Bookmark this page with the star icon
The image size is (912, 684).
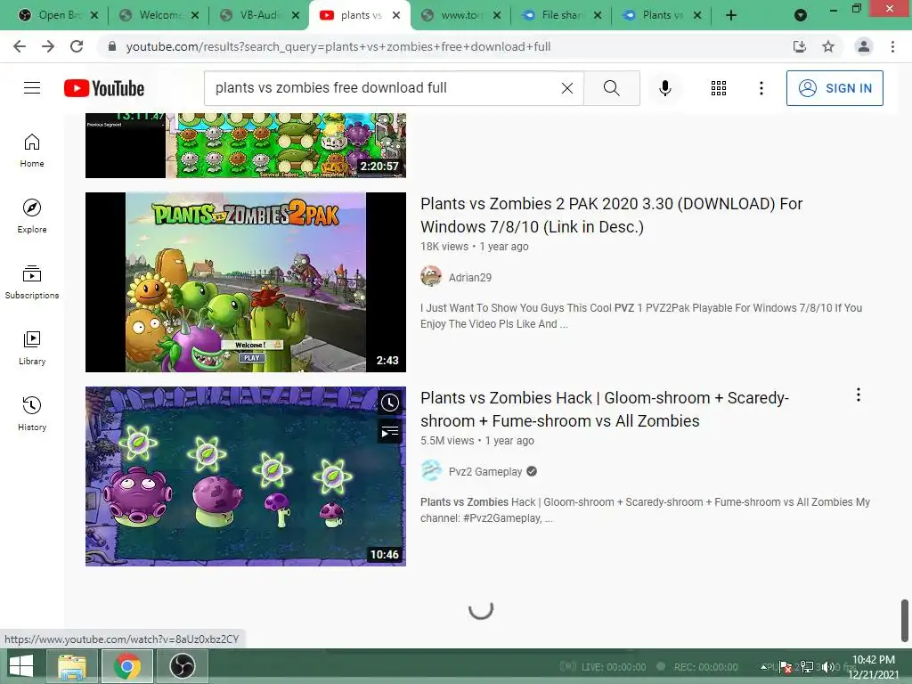click(828, 46)
